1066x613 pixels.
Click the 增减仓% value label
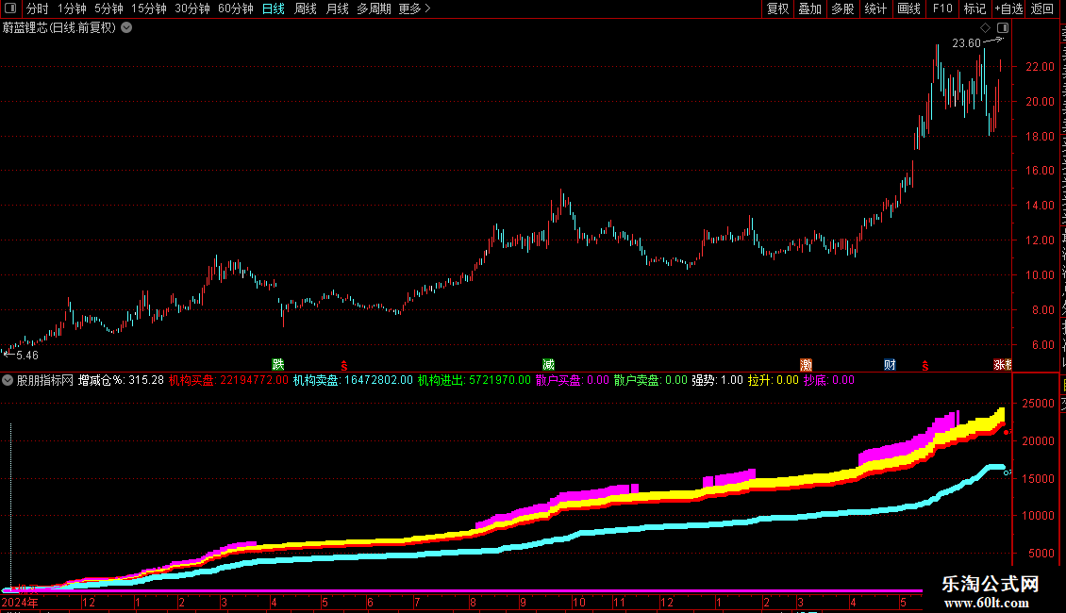click(121, 381)
